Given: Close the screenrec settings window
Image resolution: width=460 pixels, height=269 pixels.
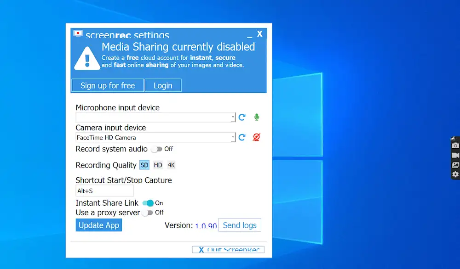Looking at the screenshot, I should pos(259,34).
